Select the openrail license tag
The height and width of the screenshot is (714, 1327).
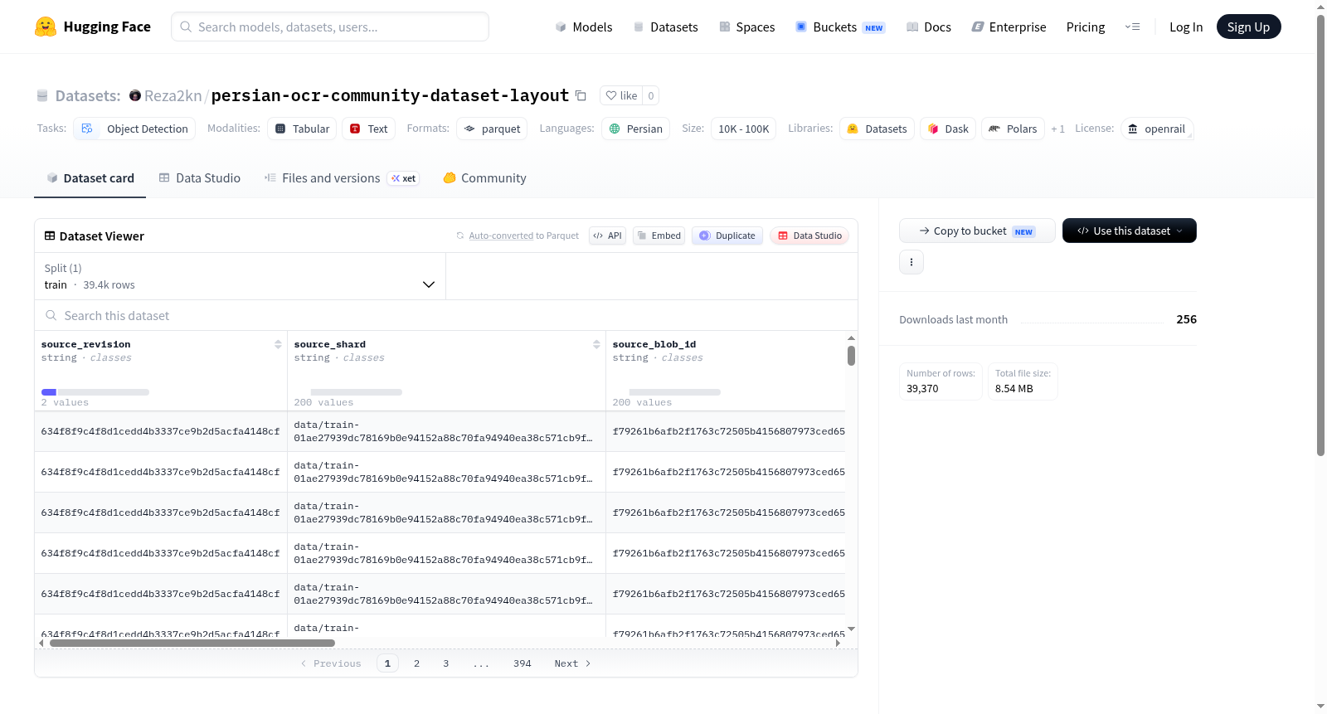tap(1157, 129)
